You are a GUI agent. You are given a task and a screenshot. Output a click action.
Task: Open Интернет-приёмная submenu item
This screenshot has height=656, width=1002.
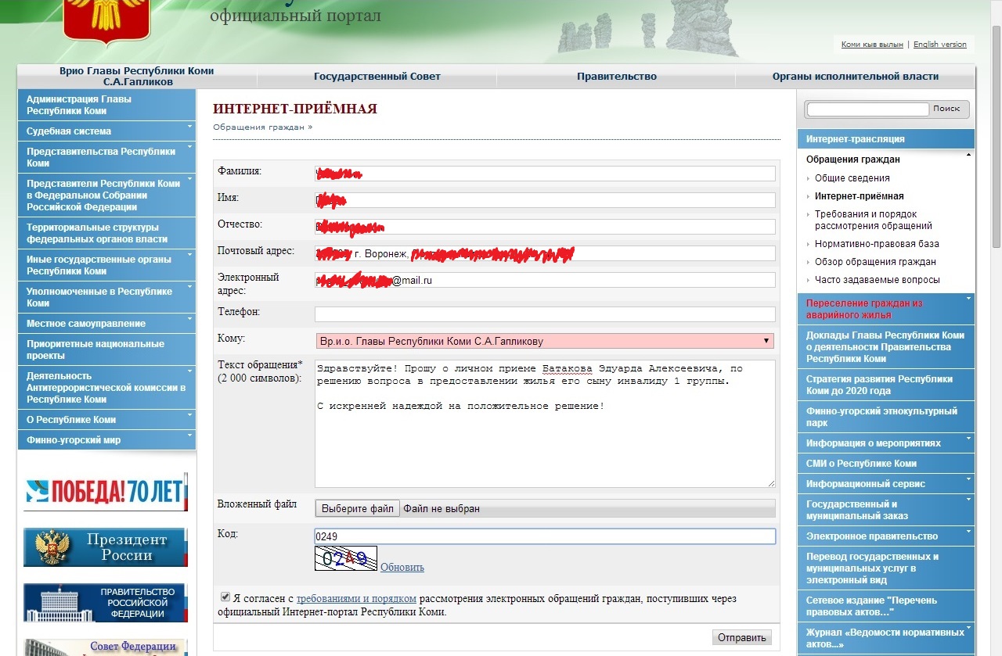[x=859, y=196]
